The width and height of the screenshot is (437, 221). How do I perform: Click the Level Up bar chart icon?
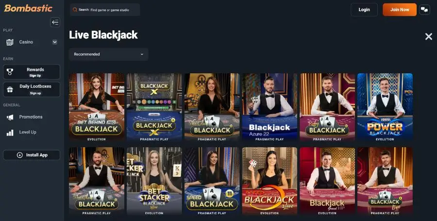coord(10,133)
